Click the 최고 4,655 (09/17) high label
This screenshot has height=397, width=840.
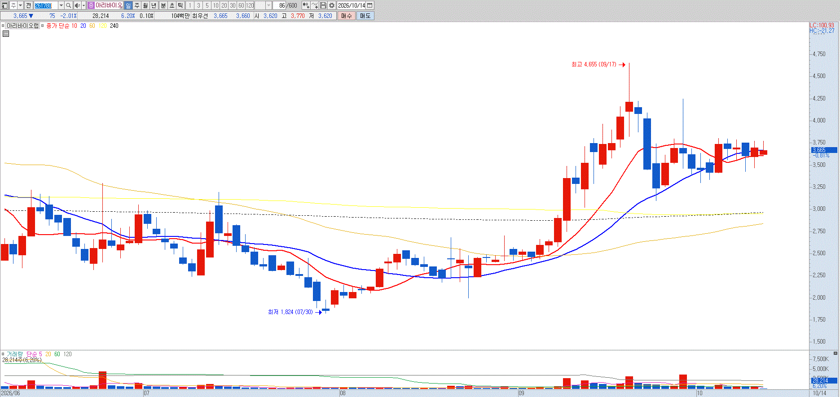pos(594,65)
